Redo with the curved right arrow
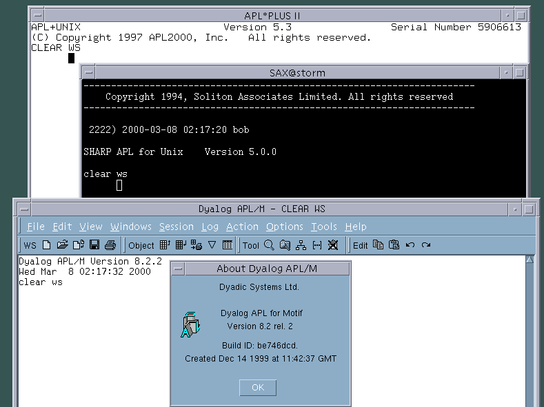 pyautogui.click(x=426, y=245)
